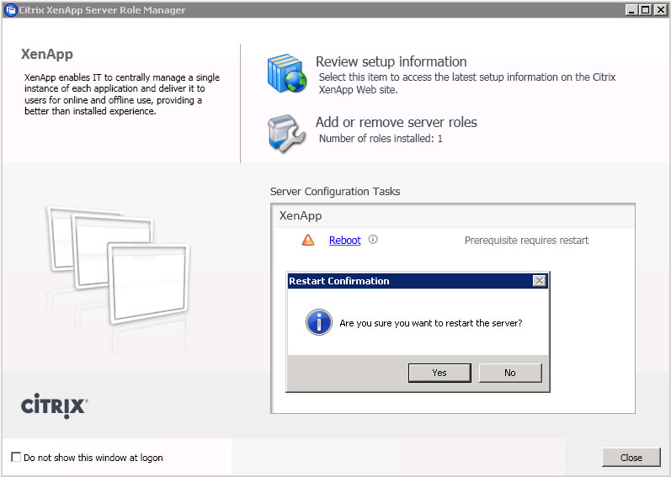This screenshot has width=671, height=477.
Task: Open Review setup information
Action: pos(391,61)
